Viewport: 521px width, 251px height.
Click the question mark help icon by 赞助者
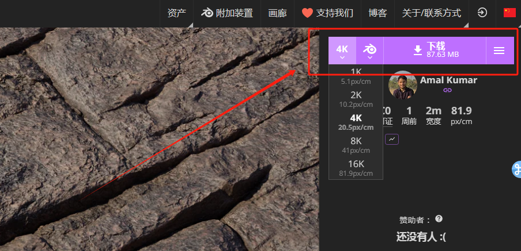pos(439,219)
